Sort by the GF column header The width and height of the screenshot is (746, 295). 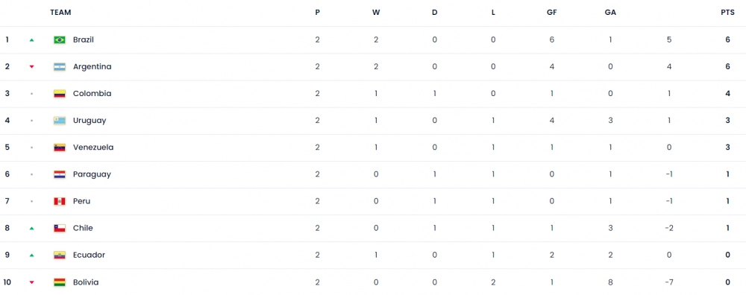tap(552, 13)
